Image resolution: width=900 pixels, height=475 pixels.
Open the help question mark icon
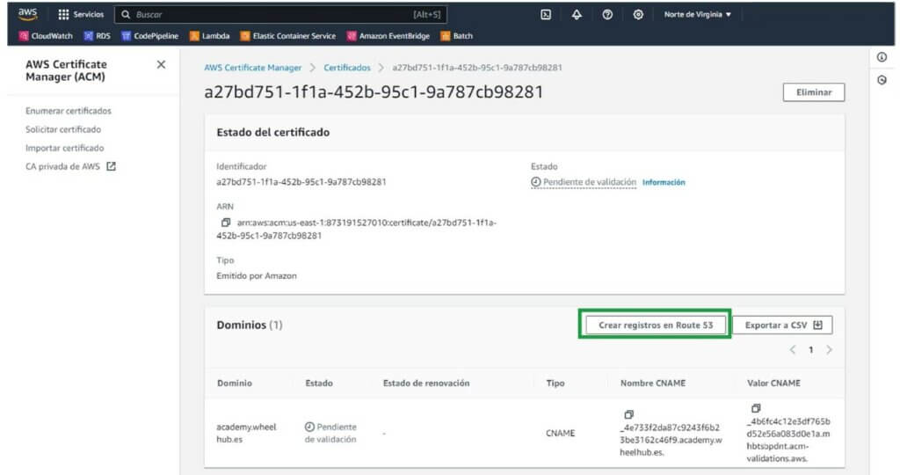tap(607, 15)
